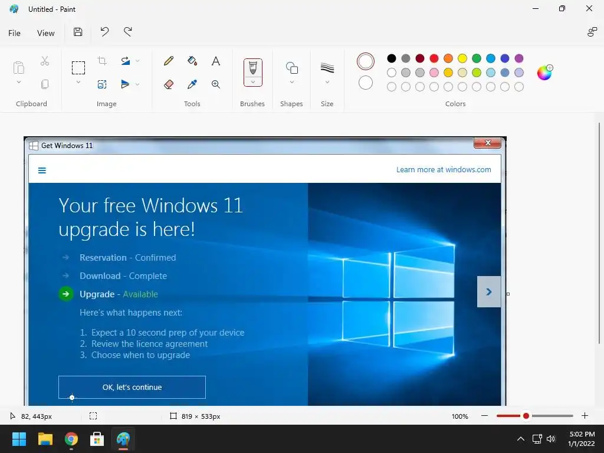Select the Pencil tool
This screenshot has height=453, width=604.
[x=168, y=61]
